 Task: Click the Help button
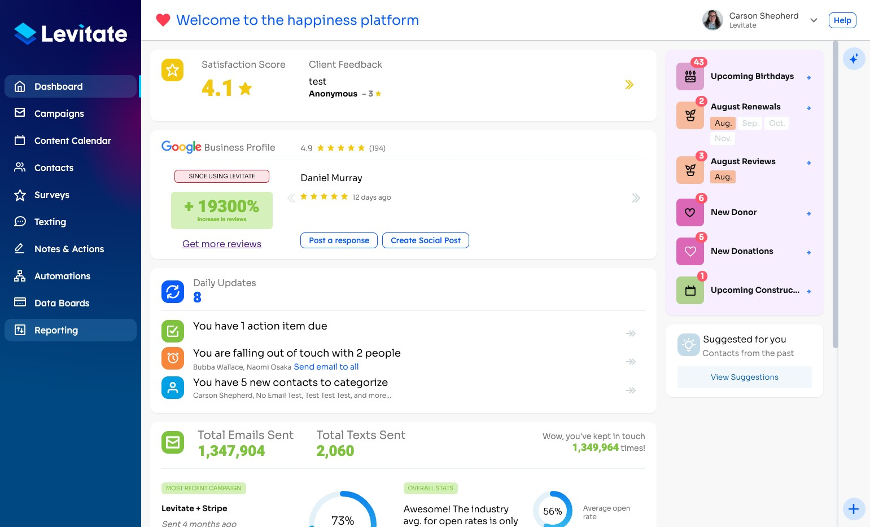[x=842, y=20]
